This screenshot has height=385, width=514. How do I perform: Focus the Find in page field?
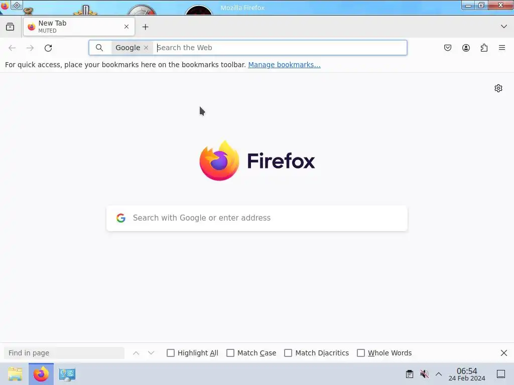click(x=64, y=353)
